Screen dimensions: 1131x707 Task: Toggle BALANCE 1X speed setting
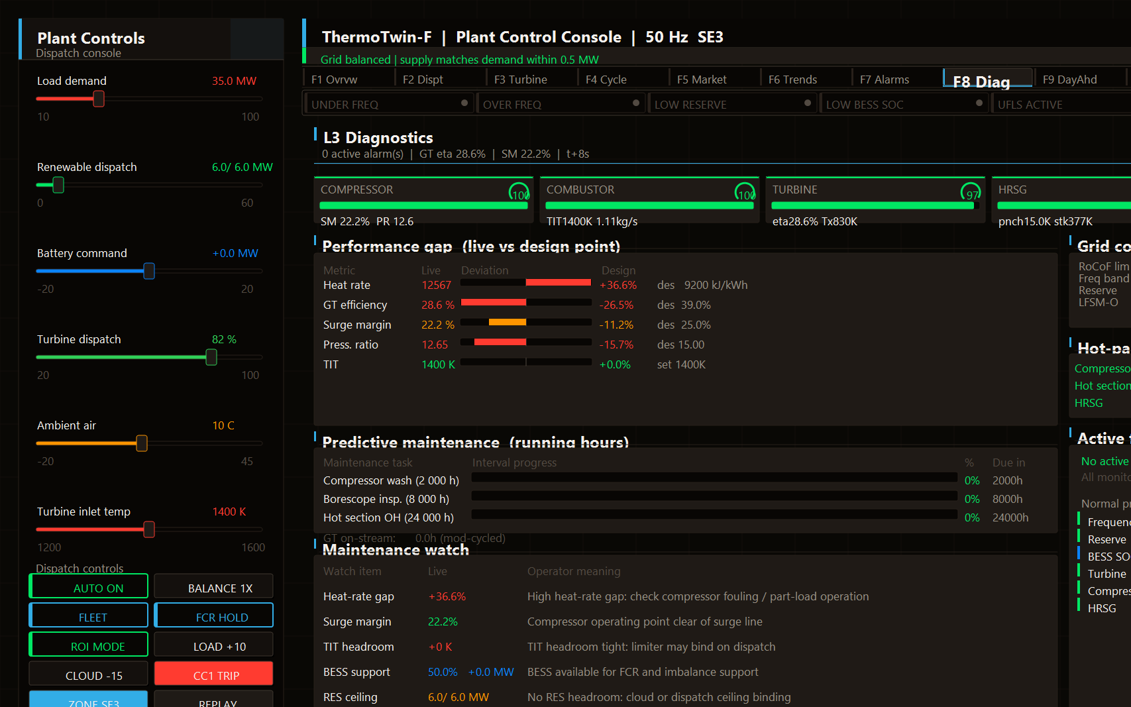[x=214, y=586]
